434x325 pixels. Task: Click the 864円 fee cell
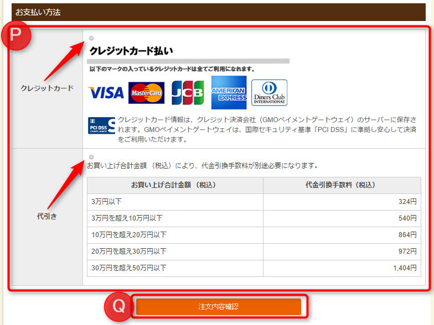tap(342, 235)
